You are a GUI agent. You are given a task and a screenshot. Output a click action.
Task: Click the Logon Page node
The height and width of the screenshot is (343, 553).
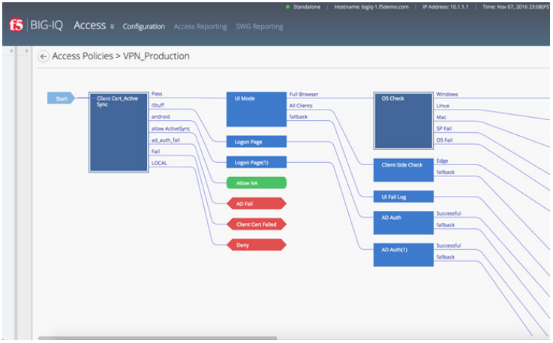tap(257, 142)
